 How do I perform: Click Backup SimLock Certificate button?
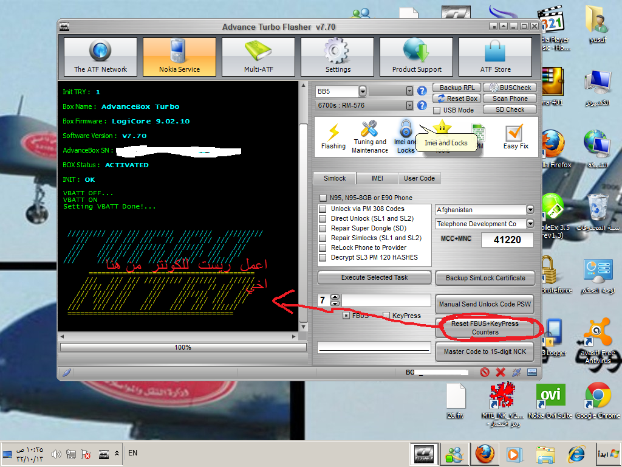coord(485,278)
